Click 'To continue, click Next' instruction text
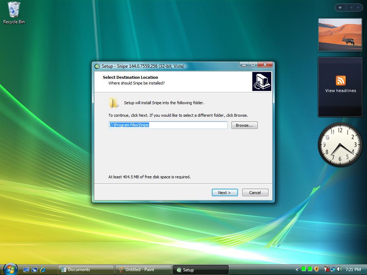 178,116
